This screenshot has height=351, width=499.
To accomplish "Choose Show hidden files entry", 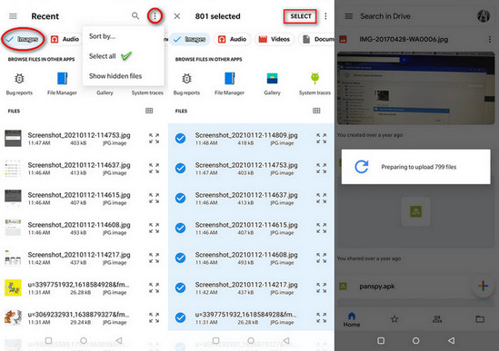I will (115, 76).
